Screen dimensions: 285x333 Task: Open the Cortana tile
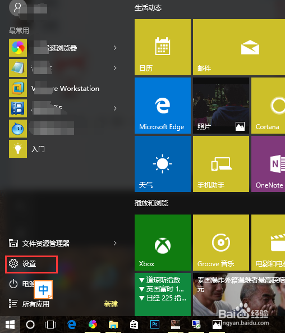[268, 106]
